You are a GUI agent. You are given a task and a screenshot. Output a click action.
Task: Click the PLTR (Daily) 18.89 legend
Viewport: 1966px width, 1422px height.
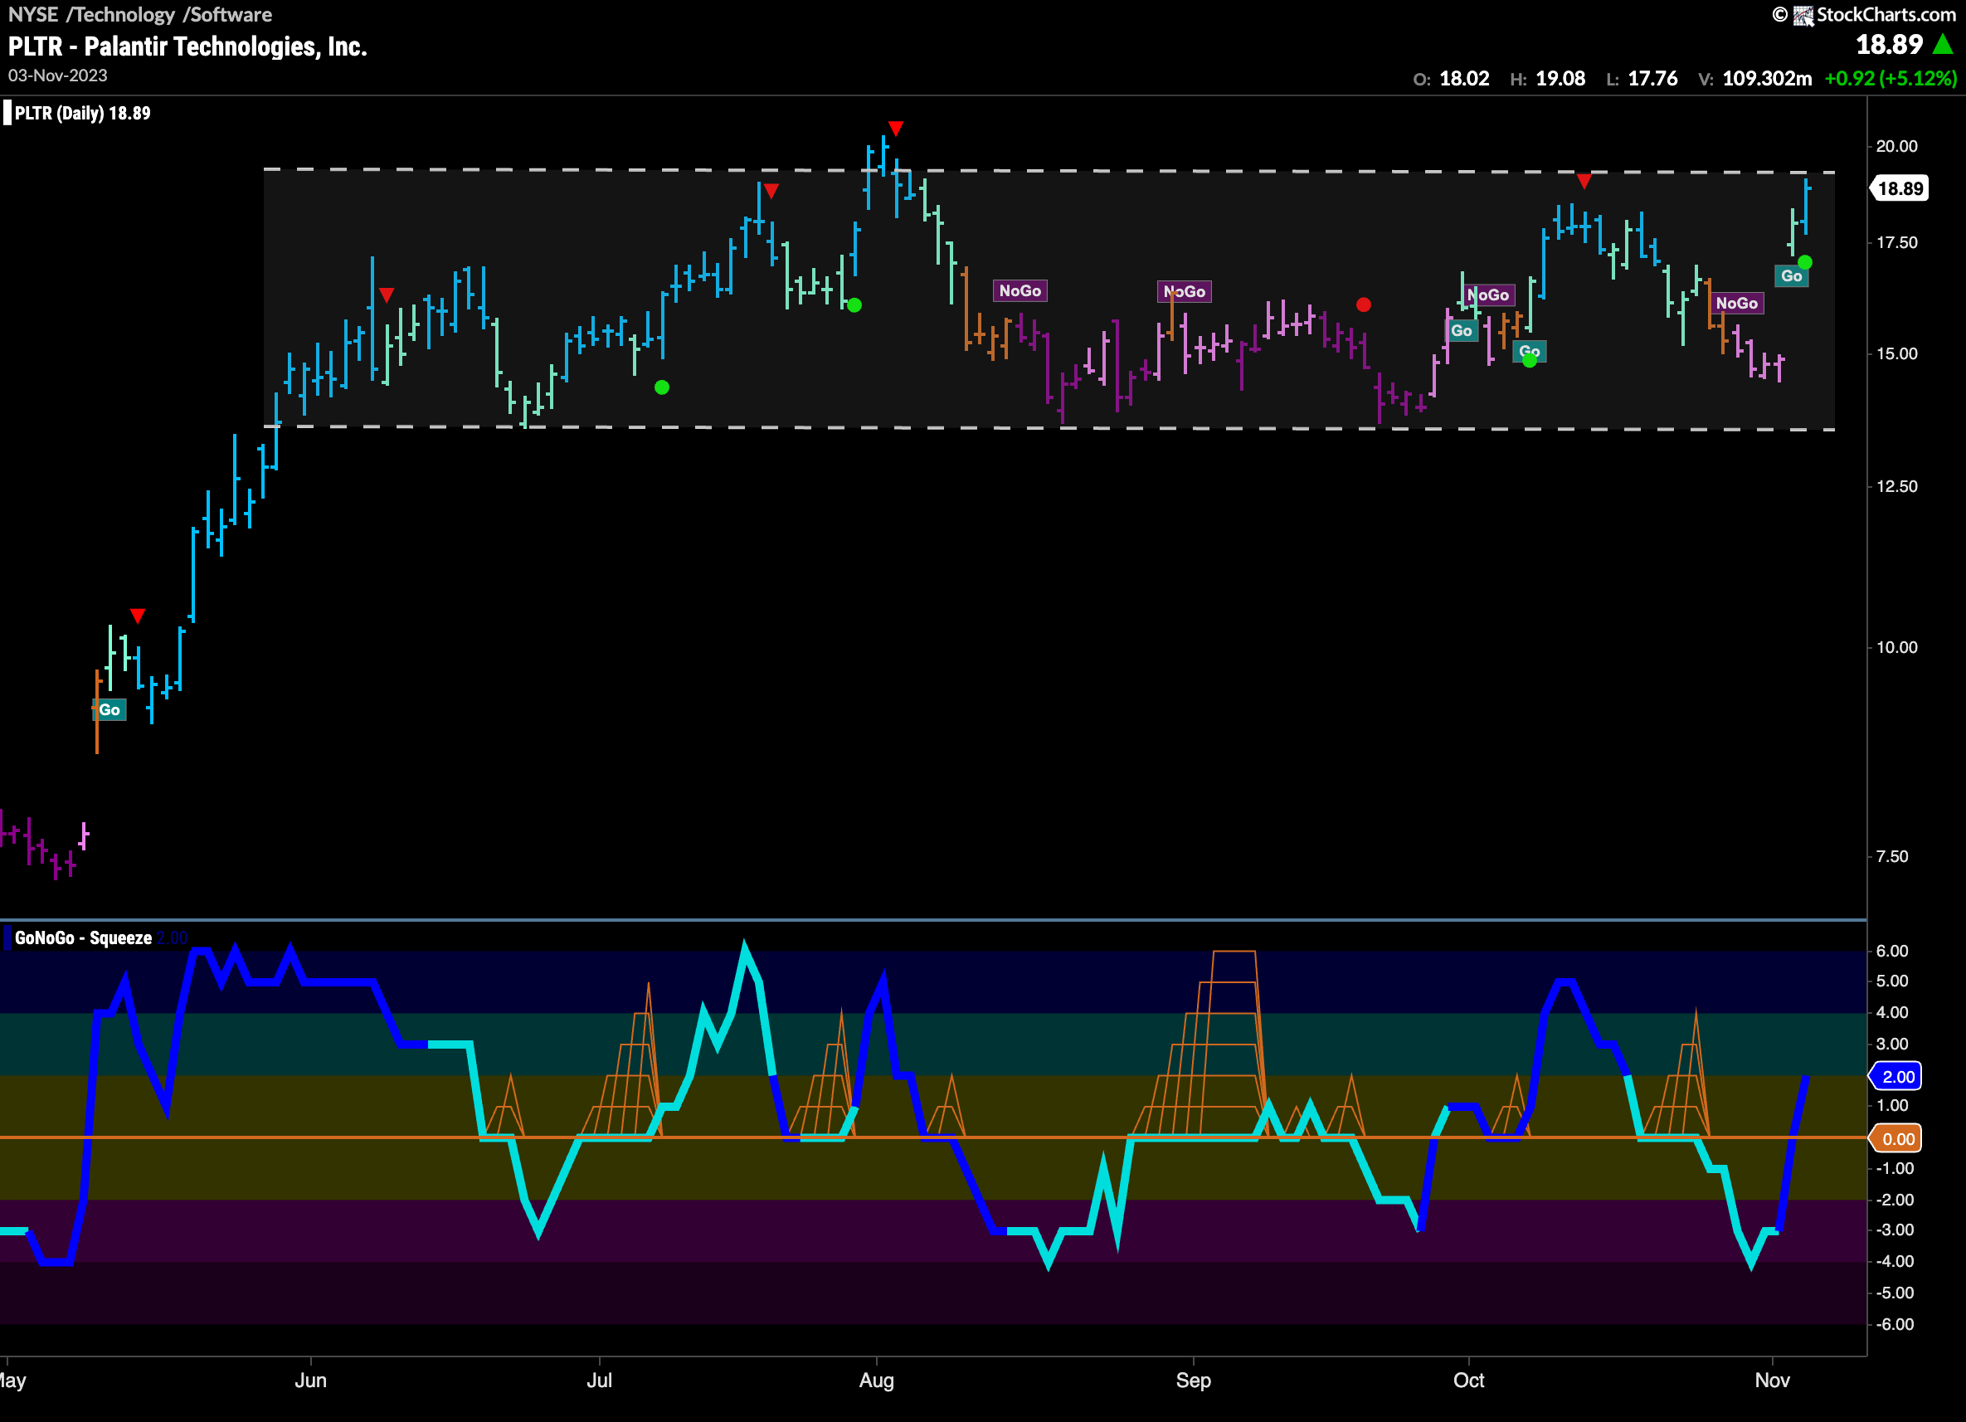82,113
